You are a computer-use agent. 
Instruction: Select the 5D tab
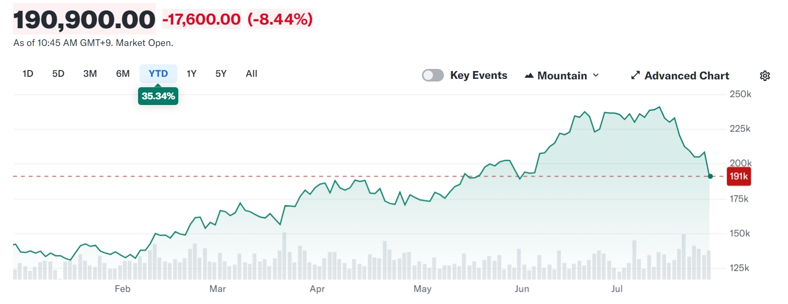point(58,74)
